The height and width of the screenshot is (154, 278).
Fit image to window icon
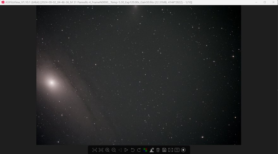point(101,150)
